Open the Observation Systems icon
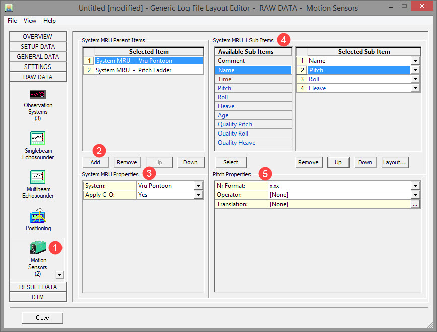 tap(38, 94)
